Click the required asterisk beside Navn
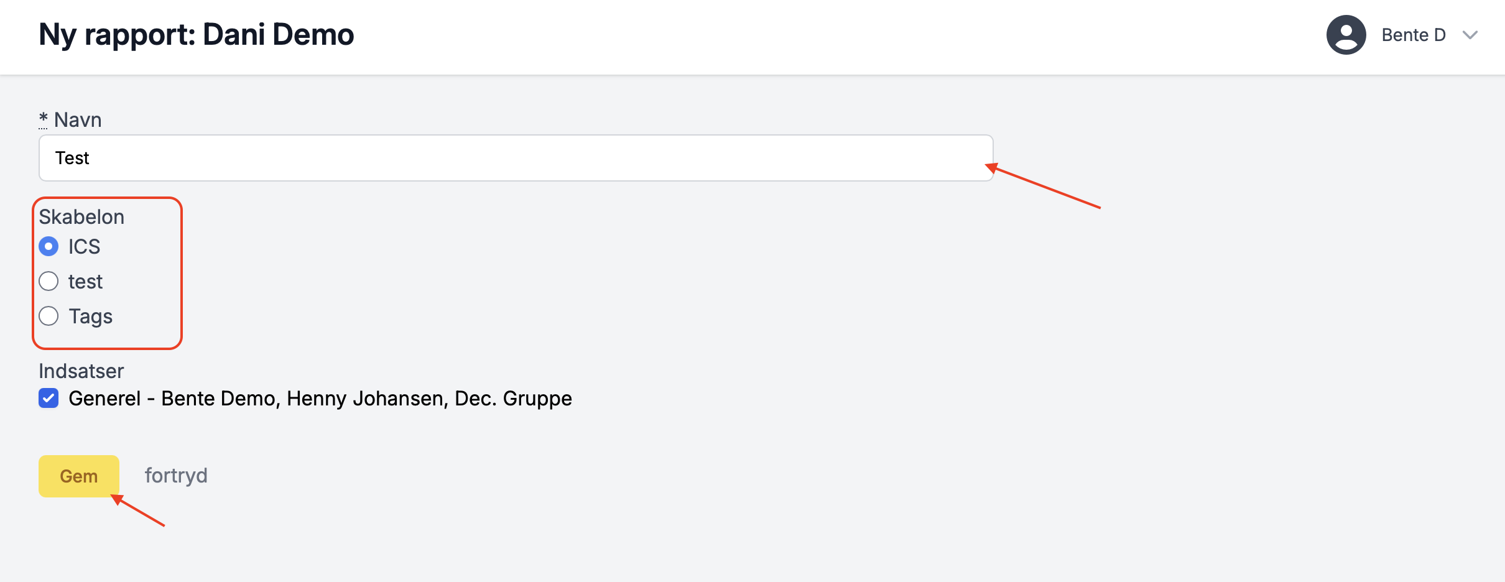The height and width of the screenshot is (582, 1505). (43, 119)
